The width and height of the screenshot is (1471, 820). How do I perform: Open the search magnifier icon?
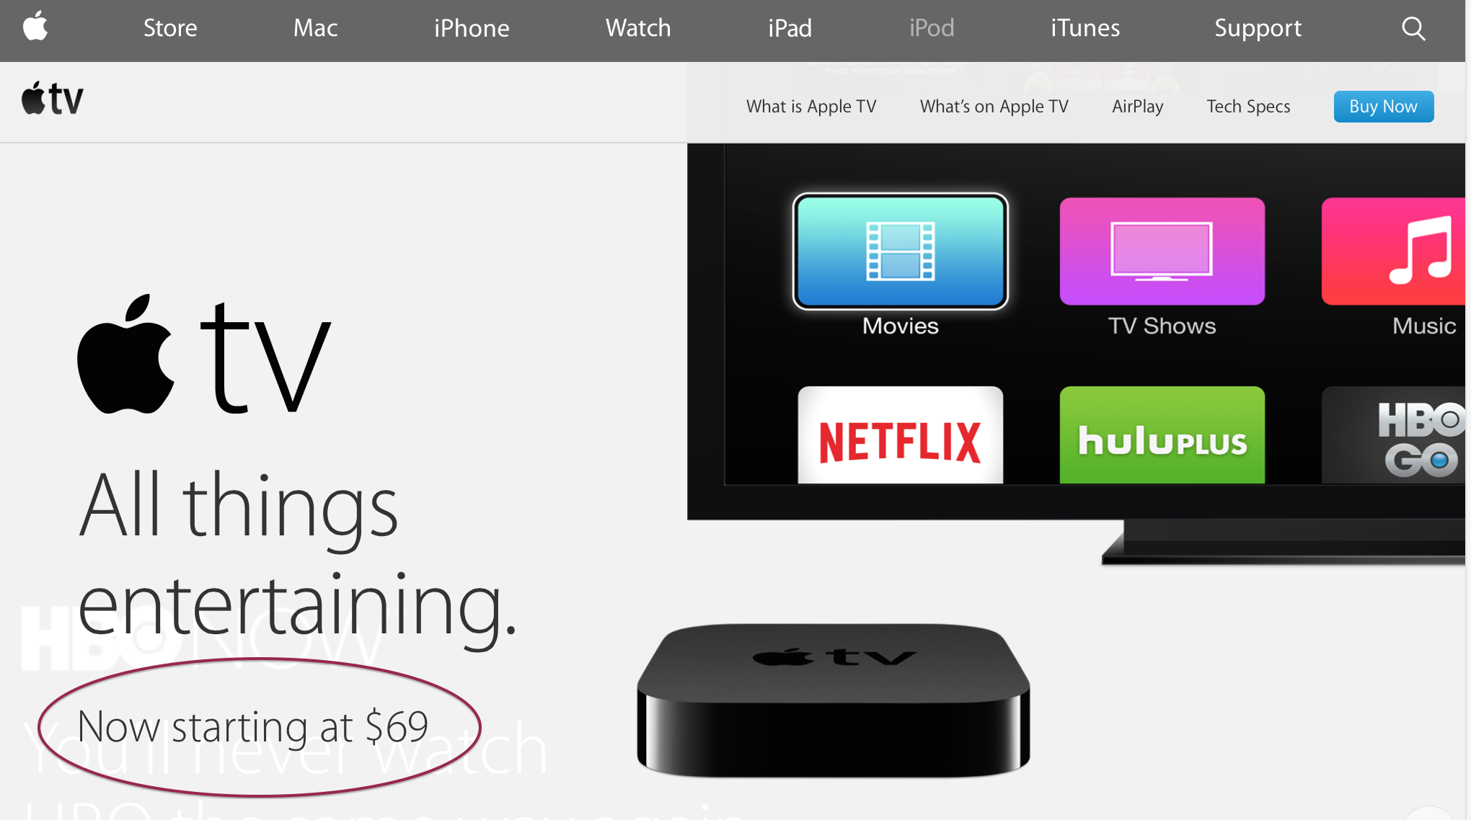tap(1413, 29)
